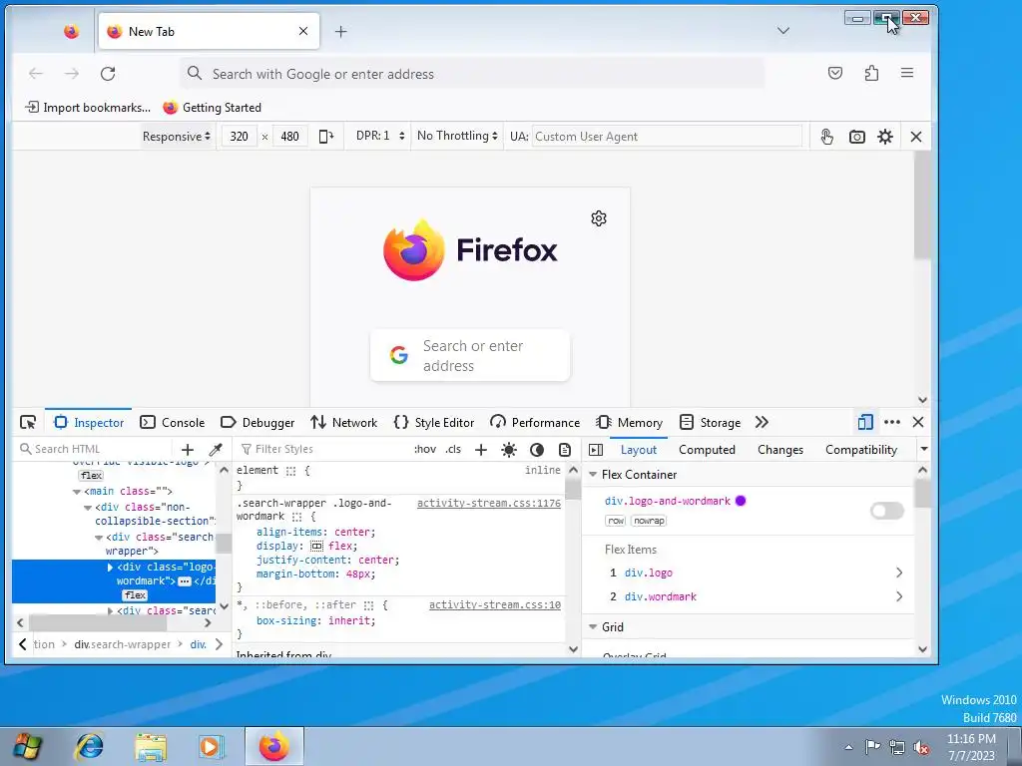Toggle flexbox overlay for div.logo-and-wordmark
Screen dimensions: 1022x766
point(887,511)
